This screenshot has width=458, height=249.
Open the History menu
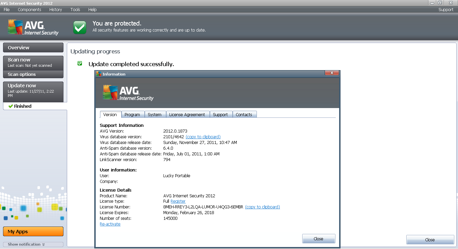[56, 10]
